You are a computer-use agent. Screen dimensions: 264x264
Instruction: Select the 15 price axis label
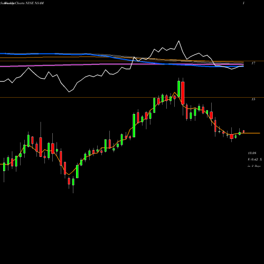(253, 99)
